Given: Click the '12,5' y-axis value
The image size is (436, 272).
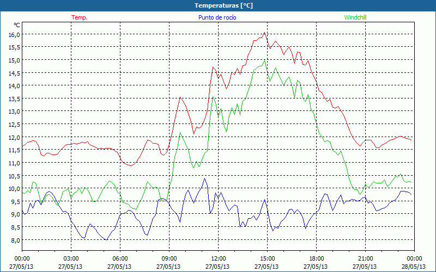Looking at the screenshot, I should pos(15,125).
